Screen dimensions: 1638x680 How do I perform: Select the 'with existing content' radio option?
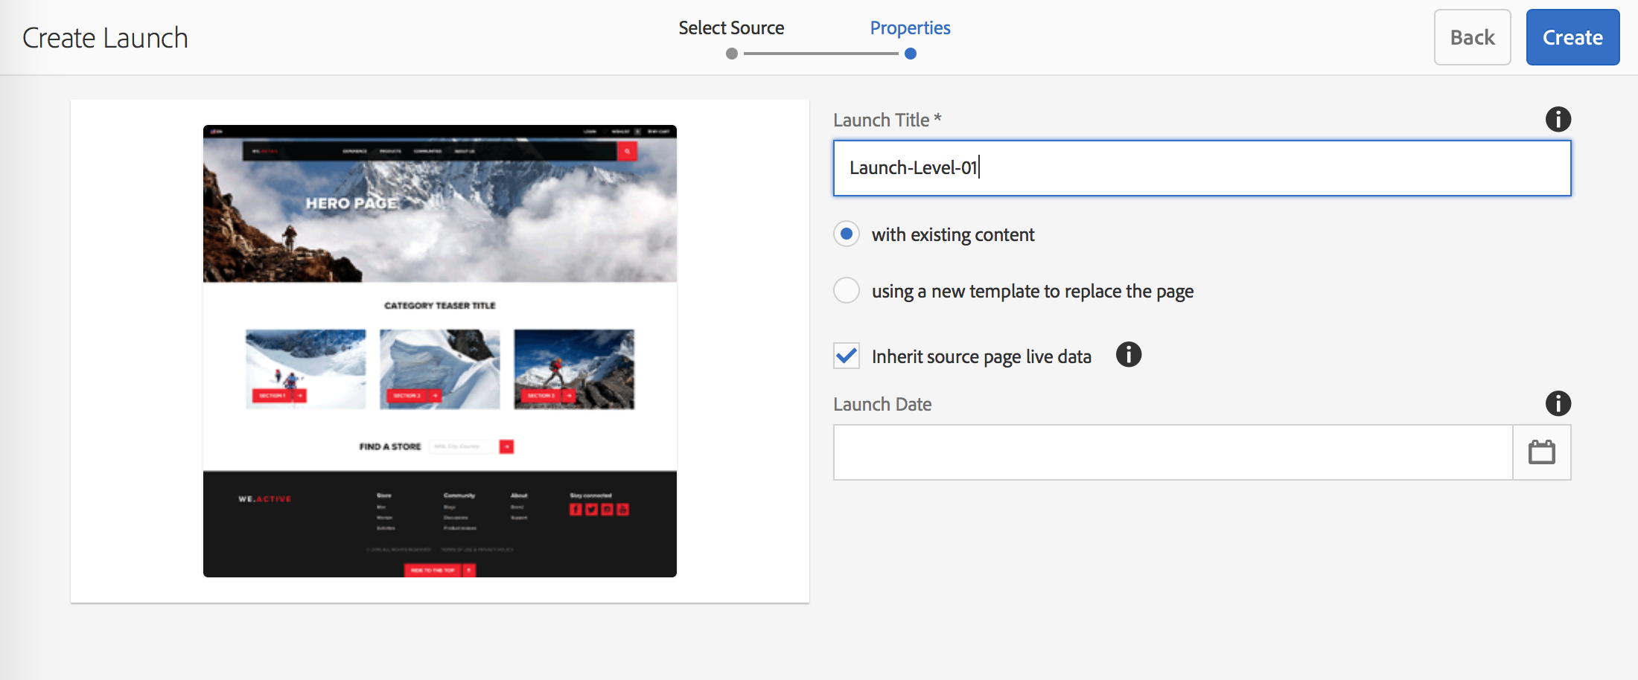[x=847, y=234]
